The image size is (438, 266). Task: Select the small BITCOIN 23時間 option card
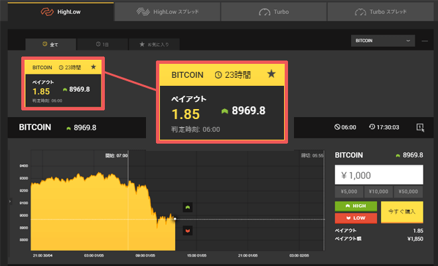tap(63, 83)
